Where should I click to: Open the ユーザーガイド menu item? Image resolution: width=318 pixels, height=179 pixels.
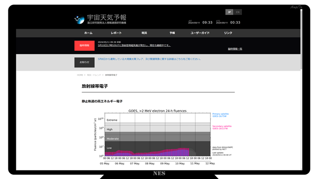(x=200, y=33)
